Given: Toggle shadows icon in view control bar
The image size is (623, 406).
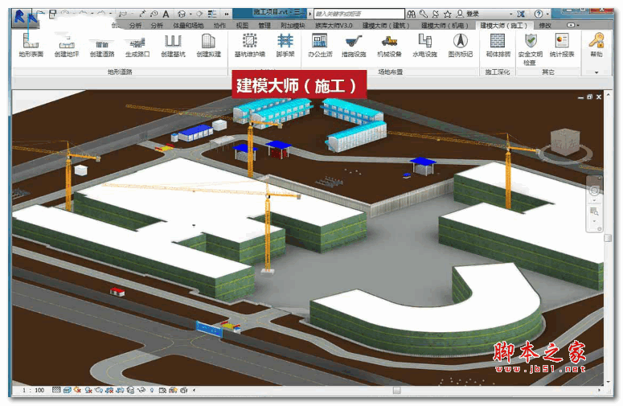Looking at the screenshot, I should point(88,391).
